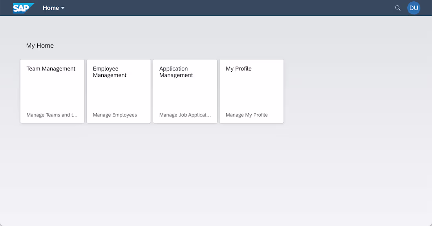Click the Home dropdown arrow in the header
This screenshot has width=432, height=226.
click(63, 7)
